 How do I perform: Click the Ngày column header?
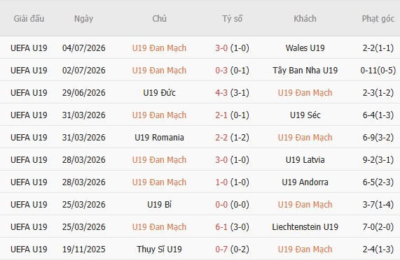pyautogui.click(x=83, y=19)
